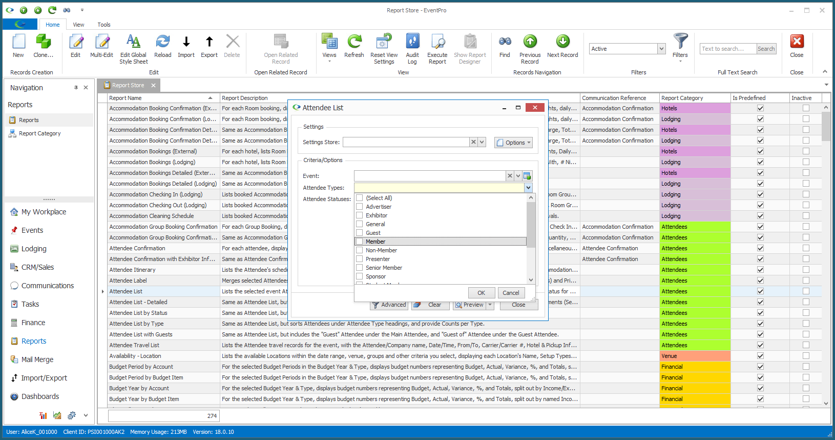835x440 pixels.
Task: Switch to the View ribbon tab
Action: coord(78,25)
